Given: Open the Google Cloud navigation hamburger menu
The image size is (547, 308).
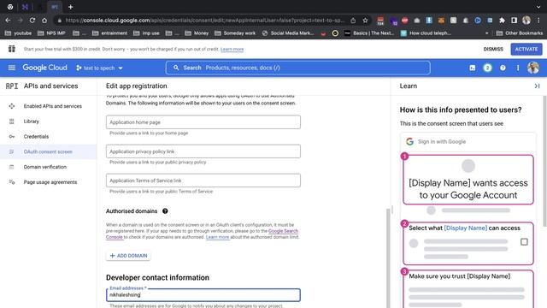Looking at the screenshot, I should [11, 68].
